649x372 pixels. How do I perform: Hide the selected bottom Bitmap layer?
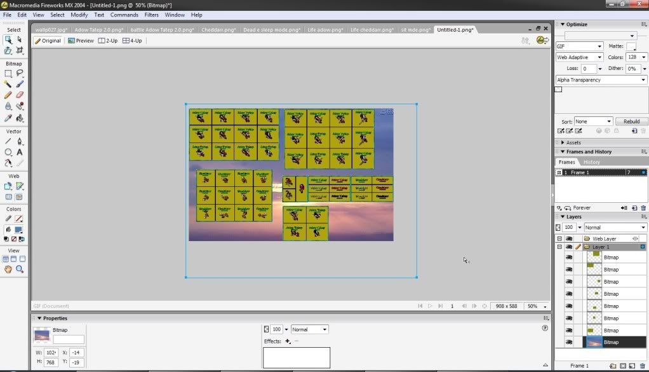point(569,342)
